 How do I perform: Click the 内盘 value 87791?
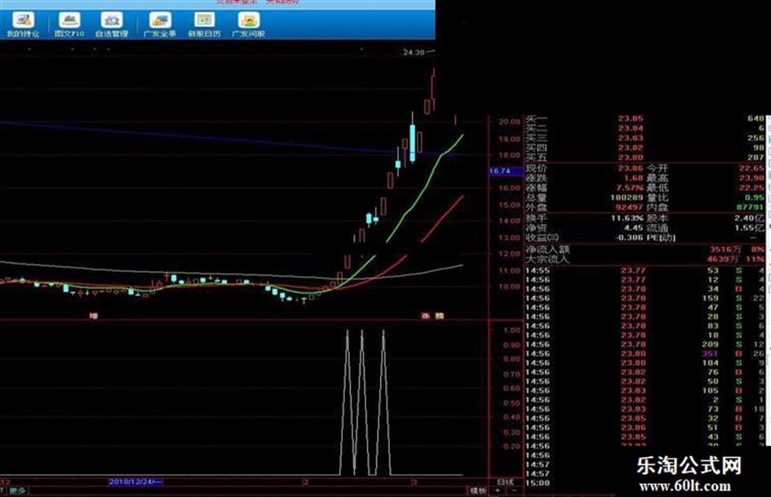(751, 207)
